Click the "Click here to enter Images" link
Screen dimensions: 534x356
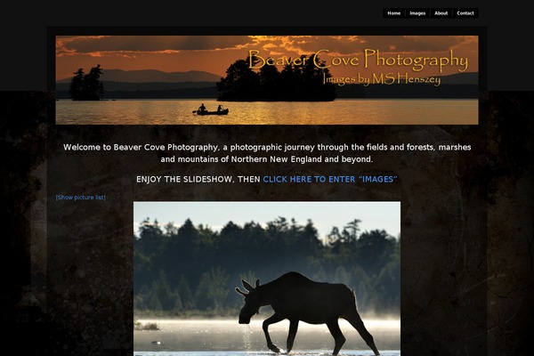click(330, 179)
